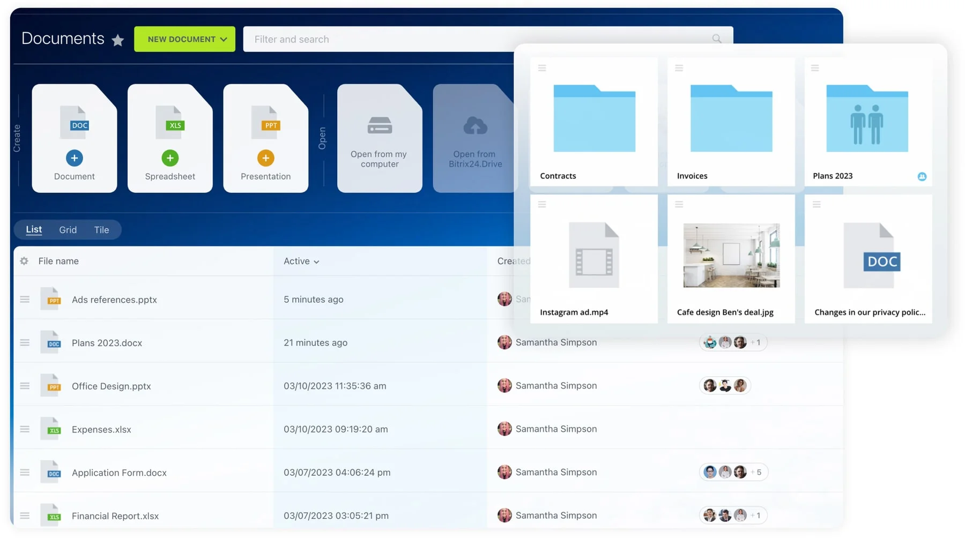Choose Open from Bitrix24.Drive
The image size is (965, 546).
[474, 138]
